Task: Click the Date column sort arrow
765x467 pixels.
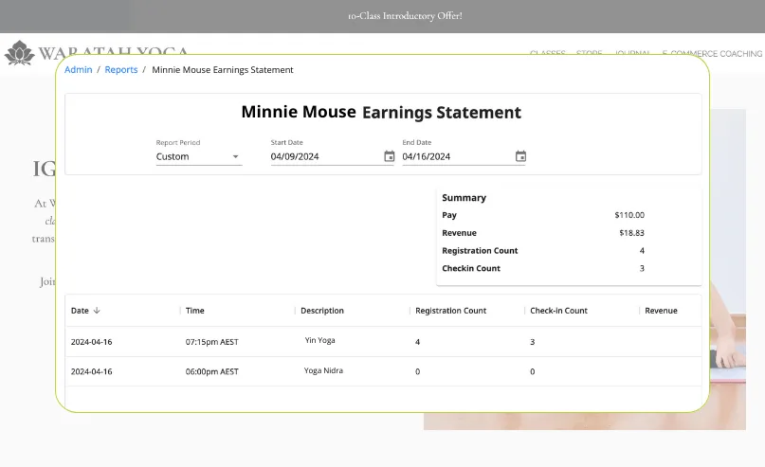Action: [97, 311]
